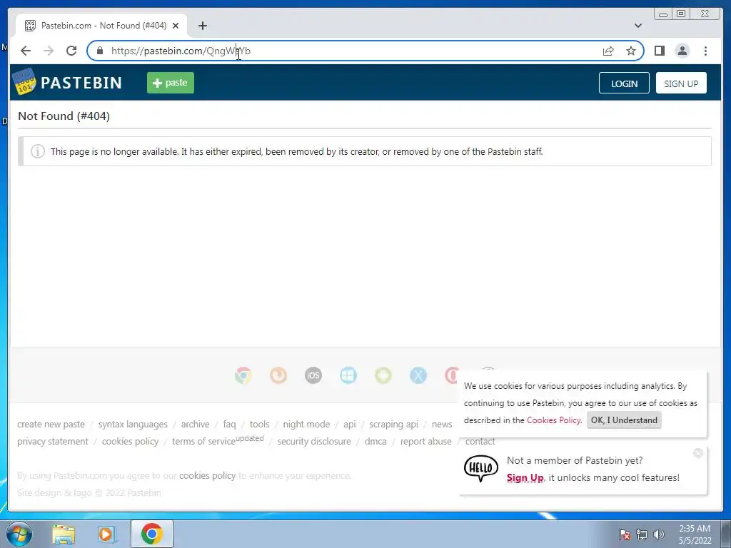Bookmark this page with star icon
731x548 pixels.
(x=631, y=51)
